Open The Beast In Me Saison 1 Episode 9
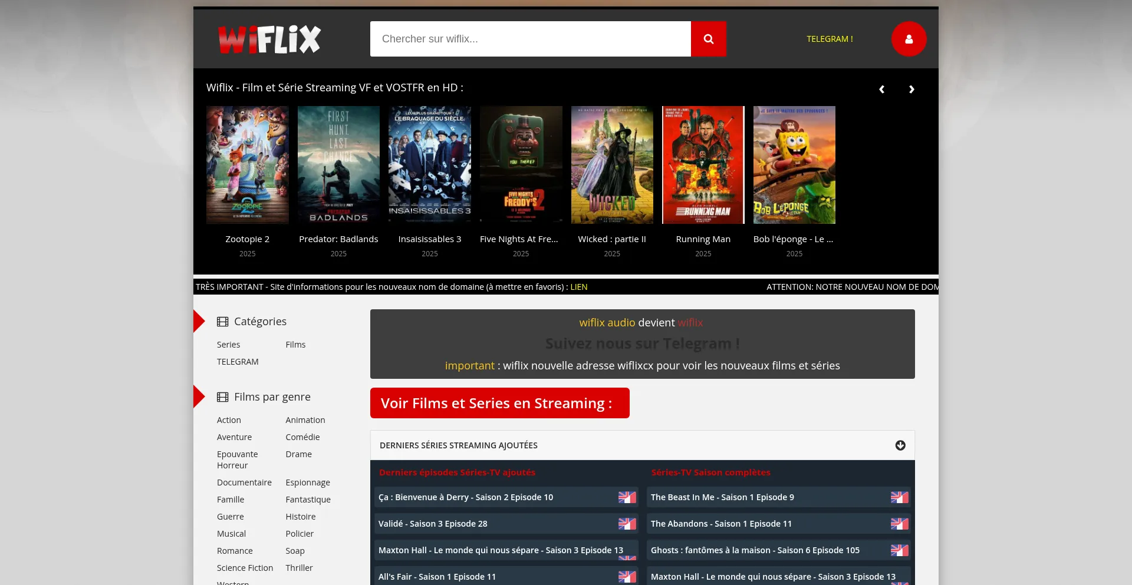Image resolution: width=1132 pixels, height=585 pixels. coord(779,497)
